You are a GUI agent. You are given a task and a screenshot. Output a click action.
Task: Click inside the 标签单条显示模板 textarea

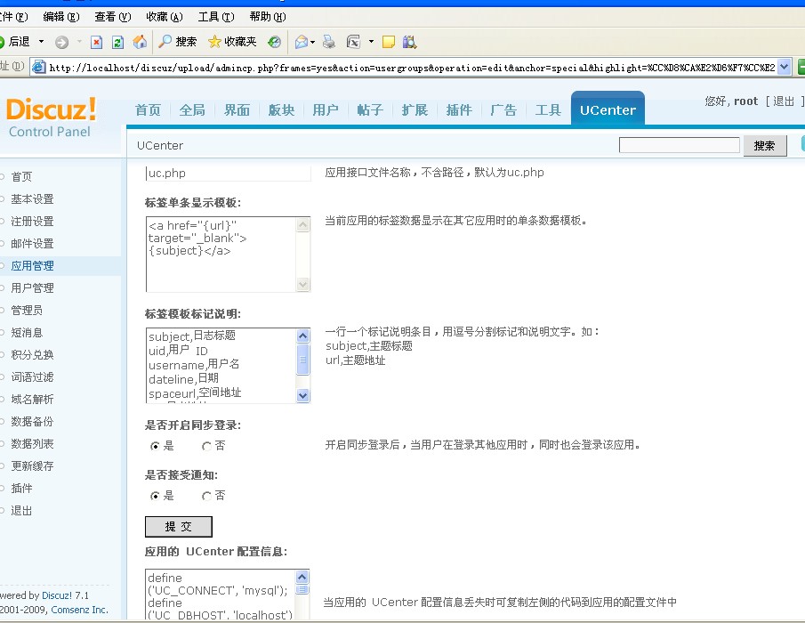pyautogui.click(x=221, y=255)
